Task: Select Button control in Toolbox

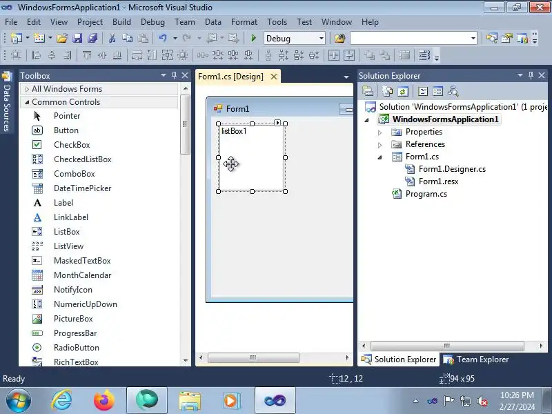Action: [x=66, y=130]
